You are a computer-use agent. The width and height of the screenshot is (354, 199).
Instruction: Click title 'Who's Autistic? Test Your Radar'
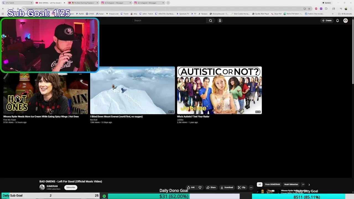[193, 117]
